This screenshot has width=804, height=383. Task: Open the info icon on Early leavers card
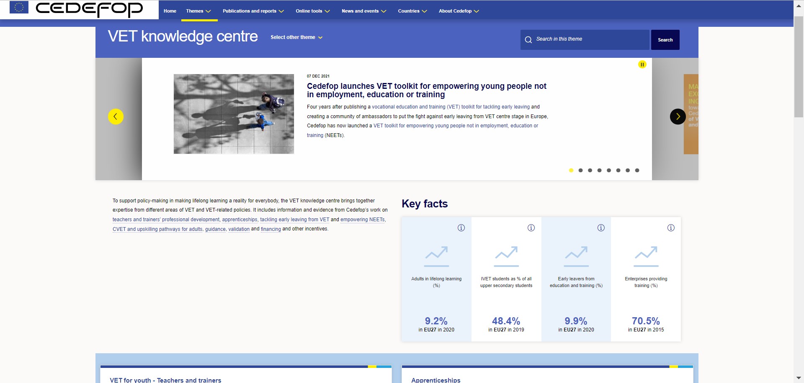(x=600, y=228)
